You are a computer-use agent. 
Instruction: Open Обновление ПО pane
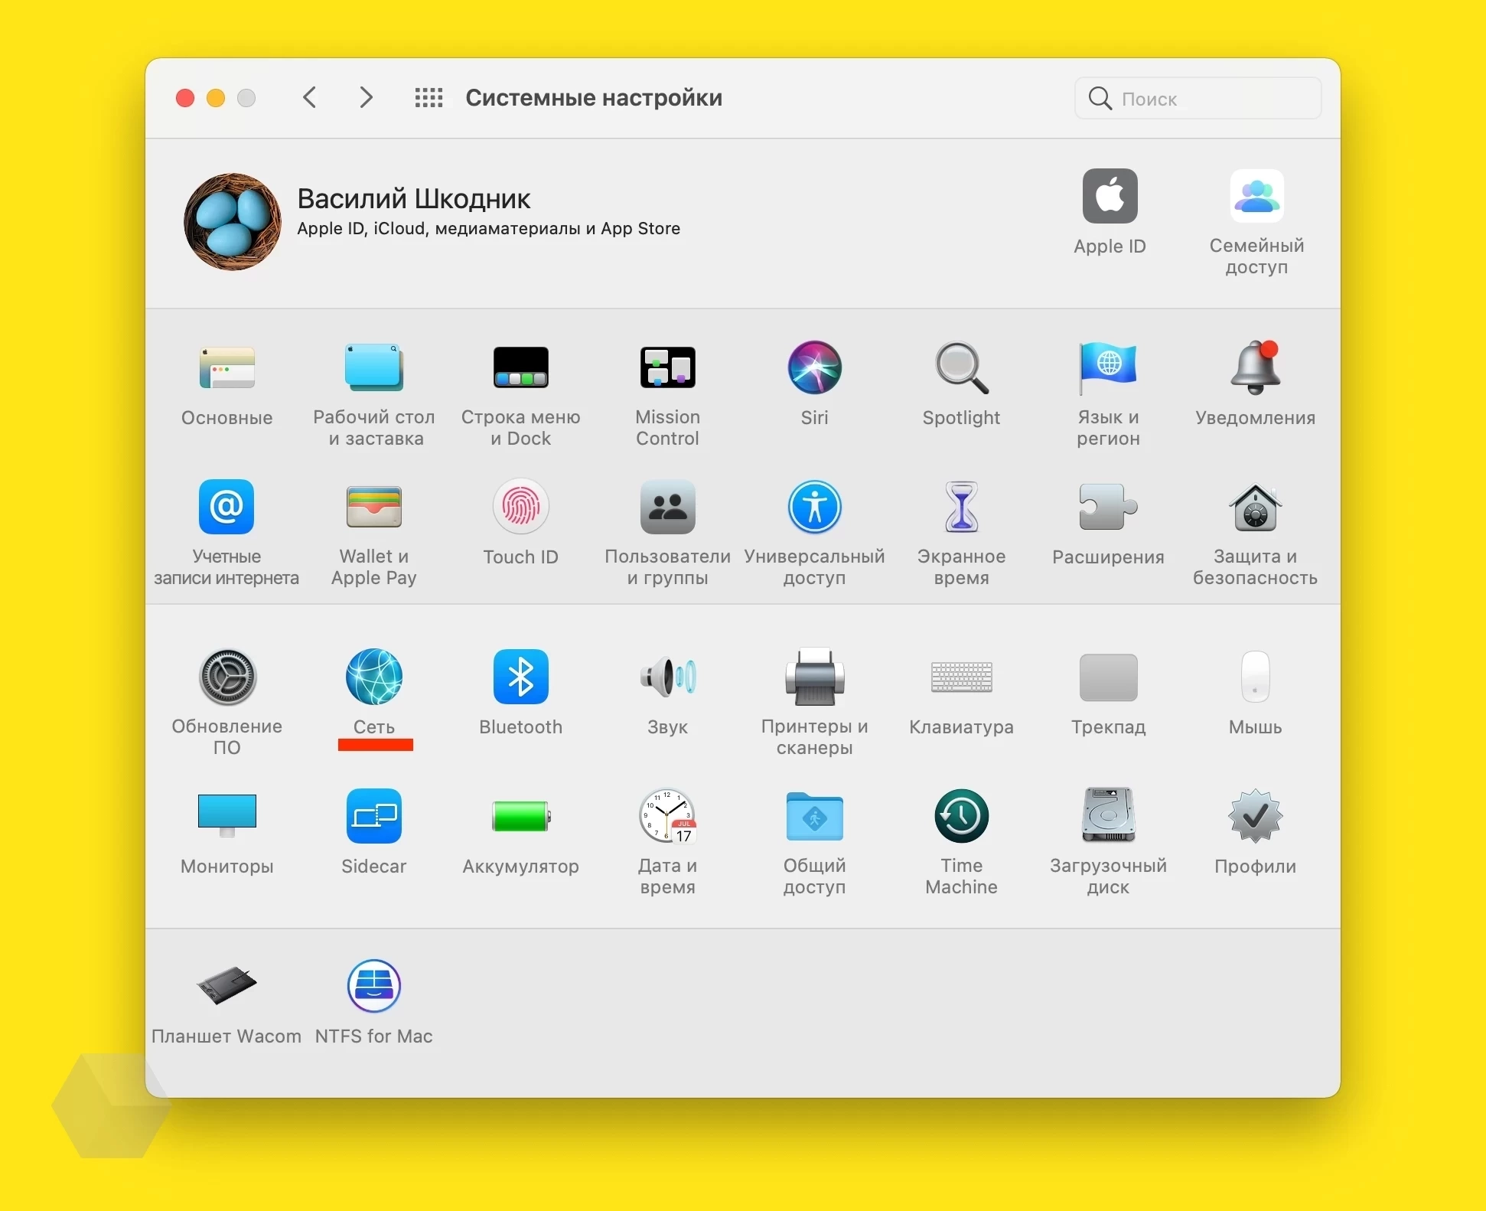pos(226,677)
